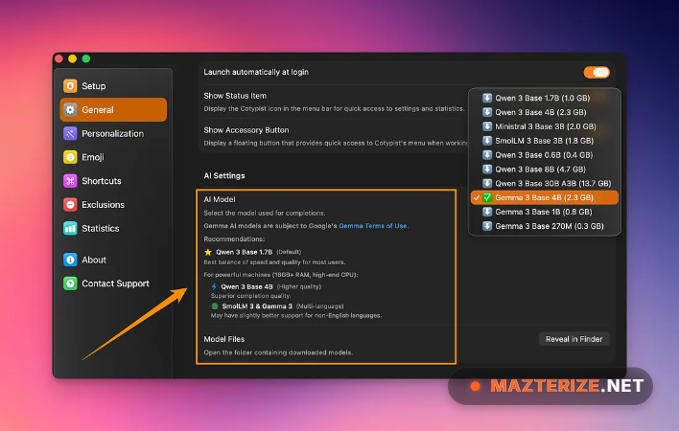Click download icon for Qwen 3 Base 0.6B
This screenshot has width=679, height=431.
[x=487, y=155]
